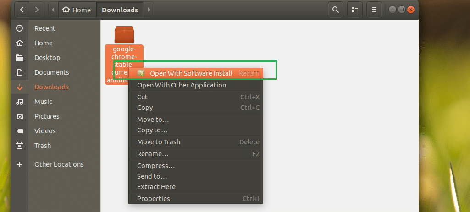Image resolution: width=470 pixels, height=212 pixels.
Task: Open Properties from the context menu
Action: [196, 199]
